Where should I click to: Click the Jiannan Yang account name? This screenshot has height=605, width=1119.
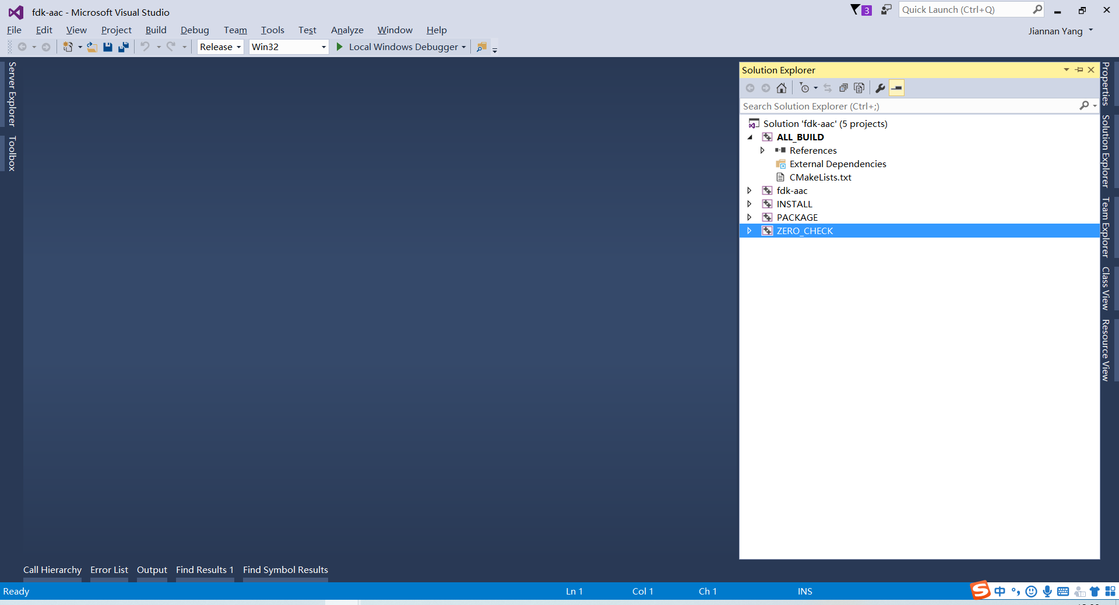(x=1057, y=31)
